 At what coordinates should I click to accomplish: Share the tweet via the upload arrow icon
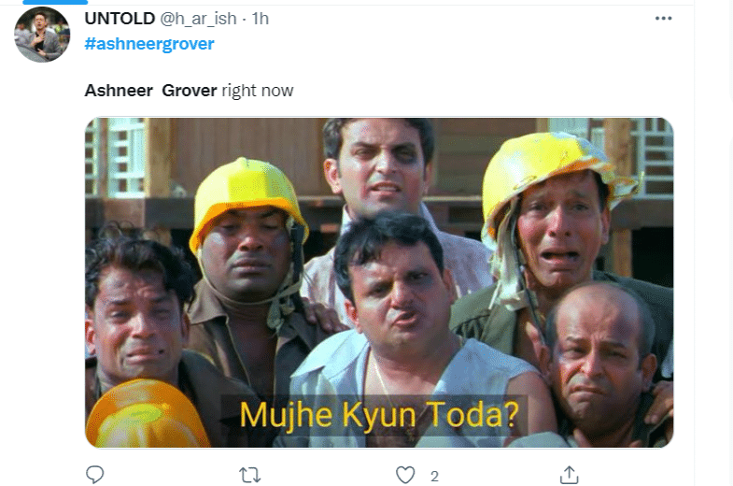[x=569, y=475]
